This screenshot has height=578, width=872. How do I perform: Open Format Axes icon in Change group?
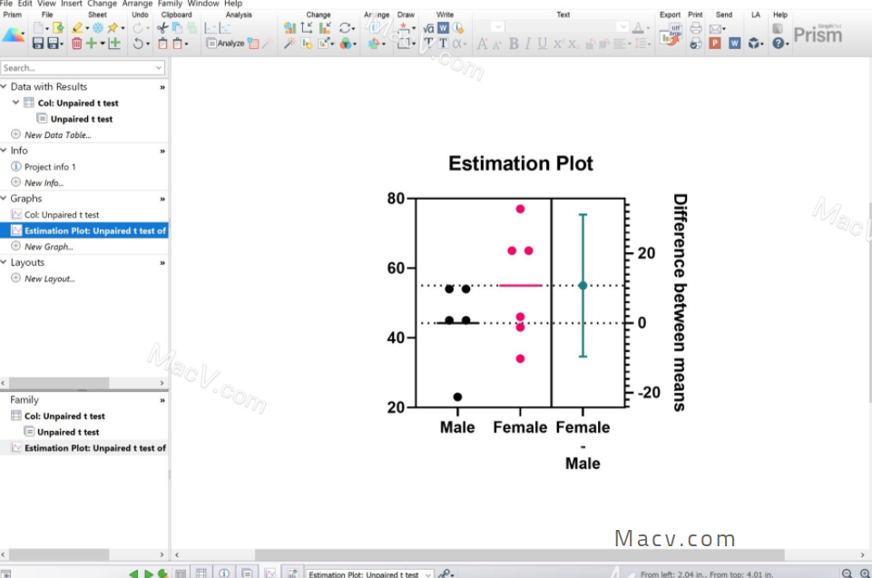click(x=307, y=27)
